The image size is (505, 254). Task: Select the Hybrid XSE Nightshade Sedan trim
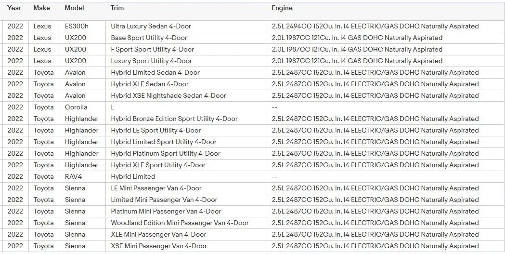pos(168,95)
